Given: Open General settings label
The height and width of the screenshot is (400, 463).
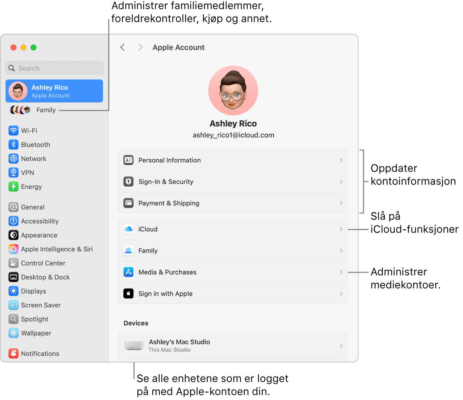Looking at the screenshot, I should point(33,207).
